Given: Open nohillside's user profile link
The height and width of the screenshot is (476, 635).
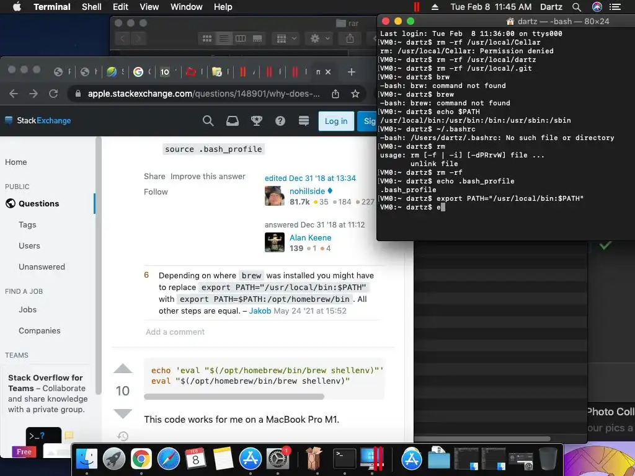Looking at the screenshot, I should pos(307,191).
